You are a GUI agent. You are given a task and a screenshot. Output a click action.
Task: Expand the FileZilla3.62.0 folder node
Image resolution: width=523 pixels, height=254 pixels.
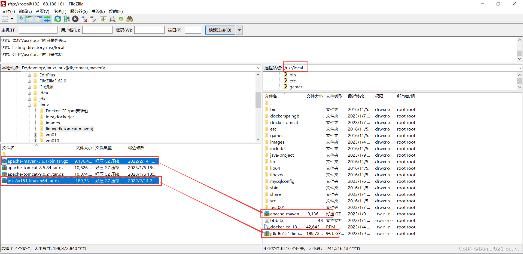(x=29, y=81)
